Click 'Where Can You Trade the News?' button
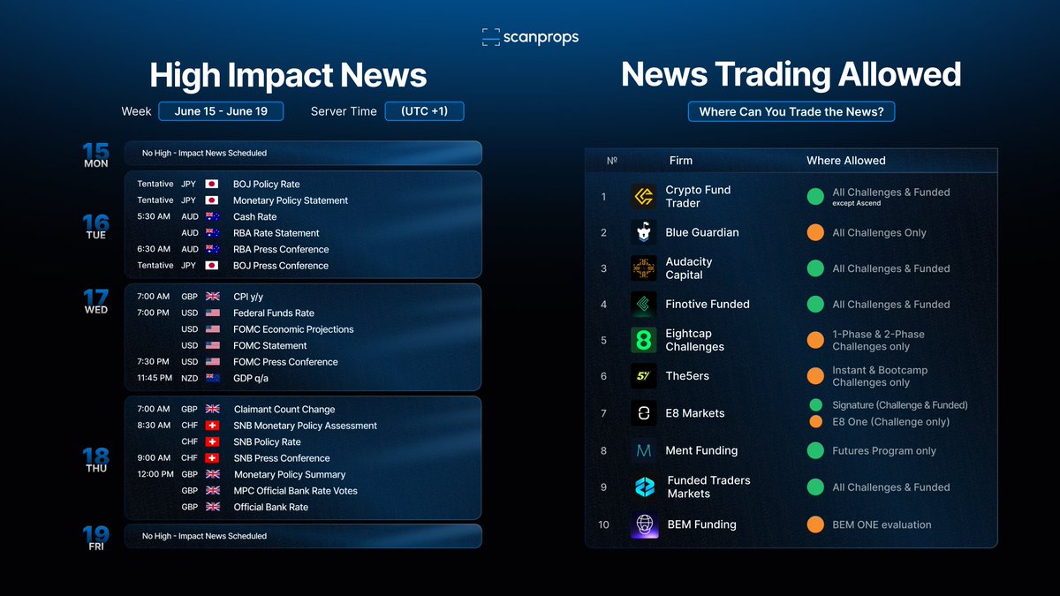The width and height of the screenshot is (1060, 596). pyautogui.click(x=791, y=112)
